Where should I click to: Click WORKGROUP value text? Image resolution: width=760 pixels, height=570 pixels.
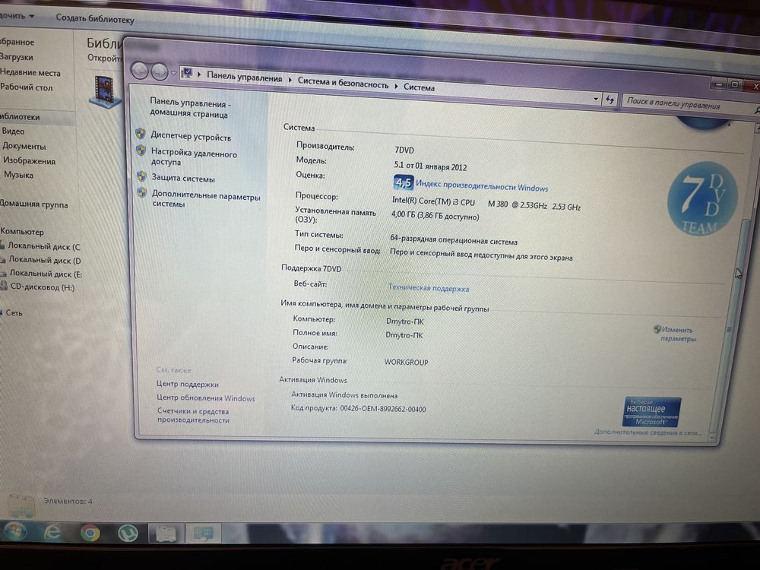tap(406, 362)
